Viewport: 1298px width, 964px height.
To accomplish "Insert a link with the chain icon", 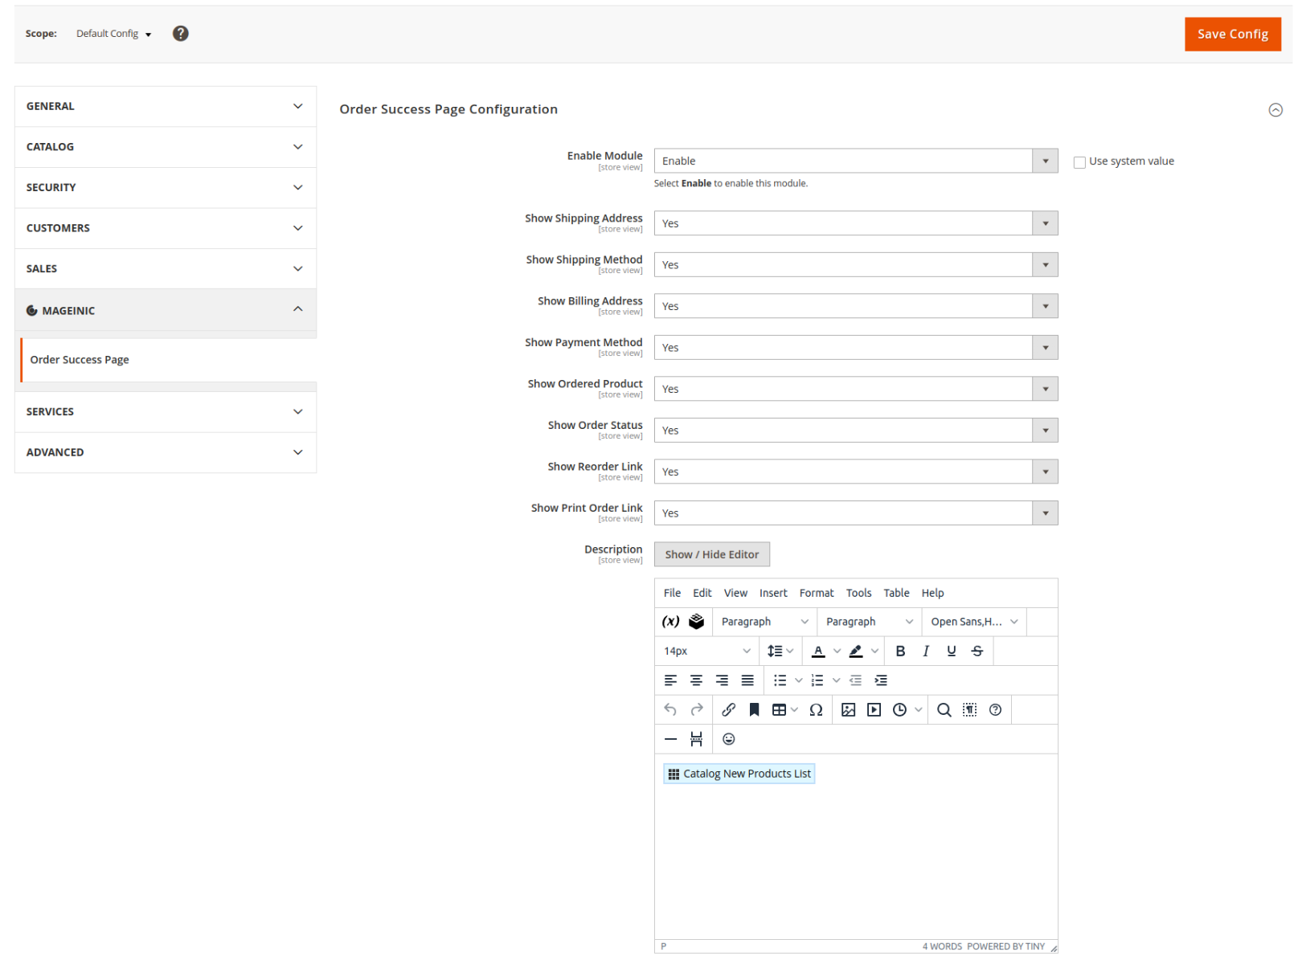I will coord(728,710).
